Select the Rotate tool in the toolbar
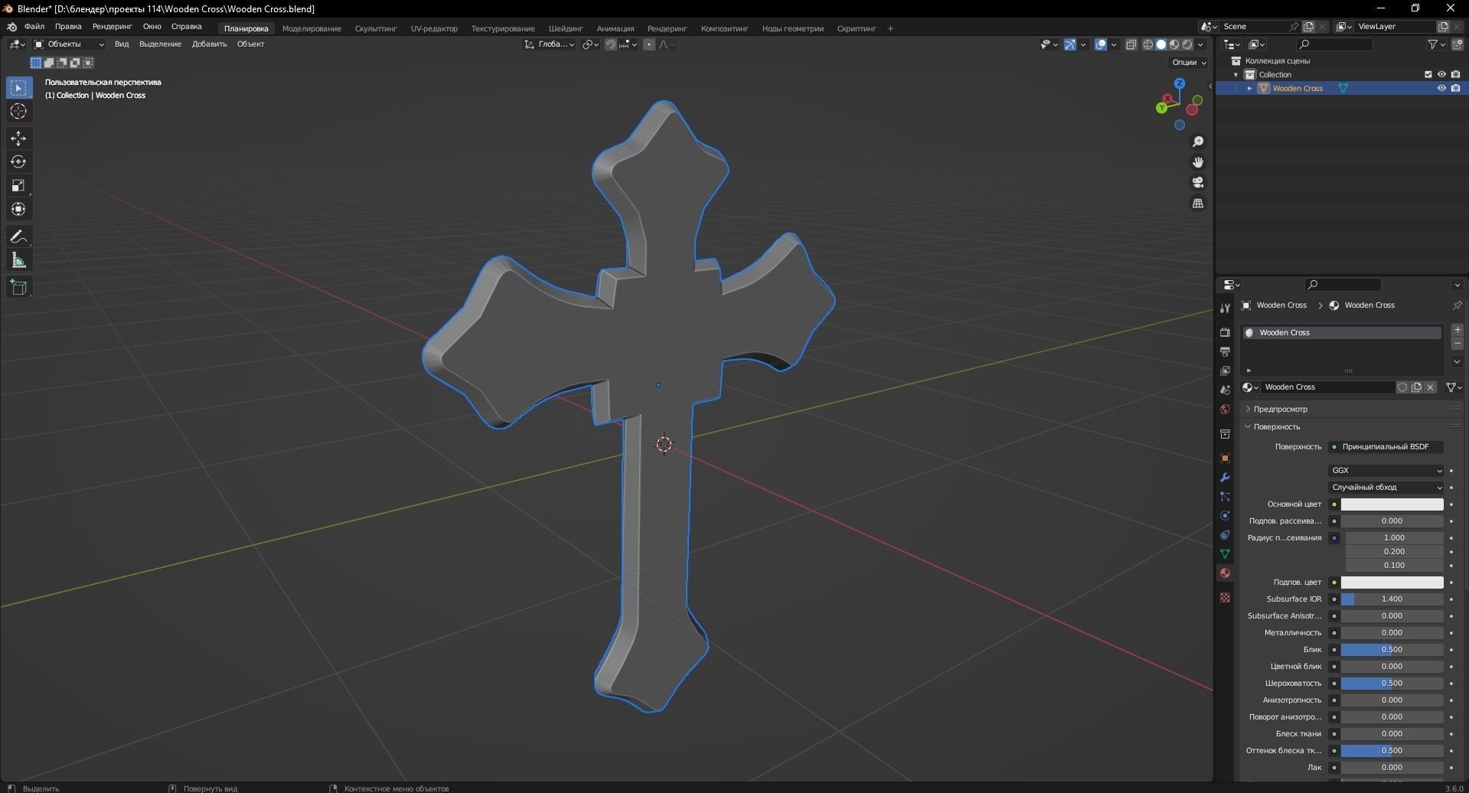This screenshot has height=793, width=1469. tap(18, 162)
